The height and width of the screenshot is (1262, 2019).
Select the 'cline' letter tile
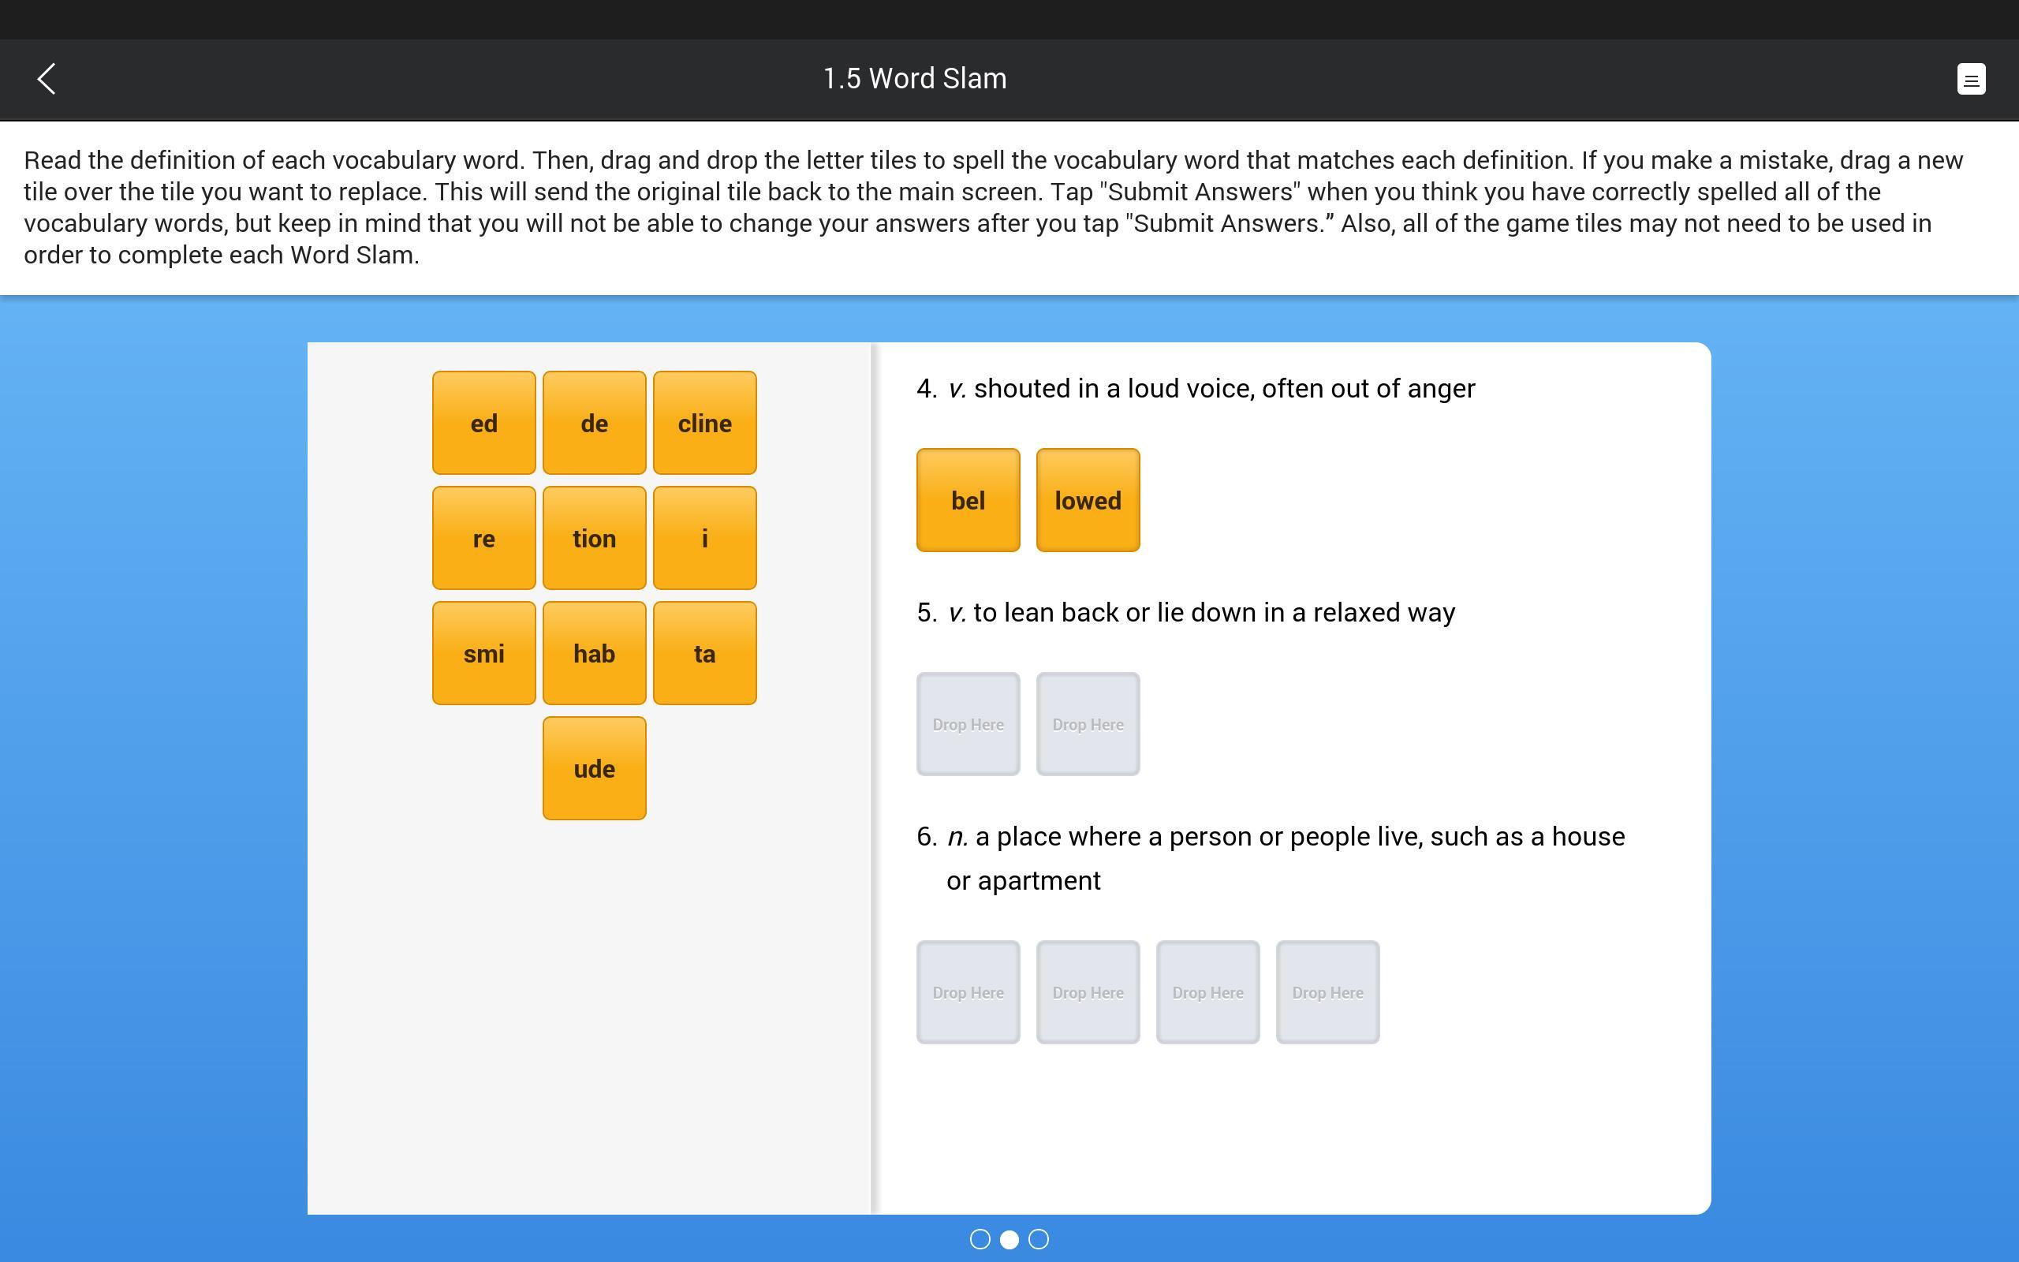click(x=705, y=423)
